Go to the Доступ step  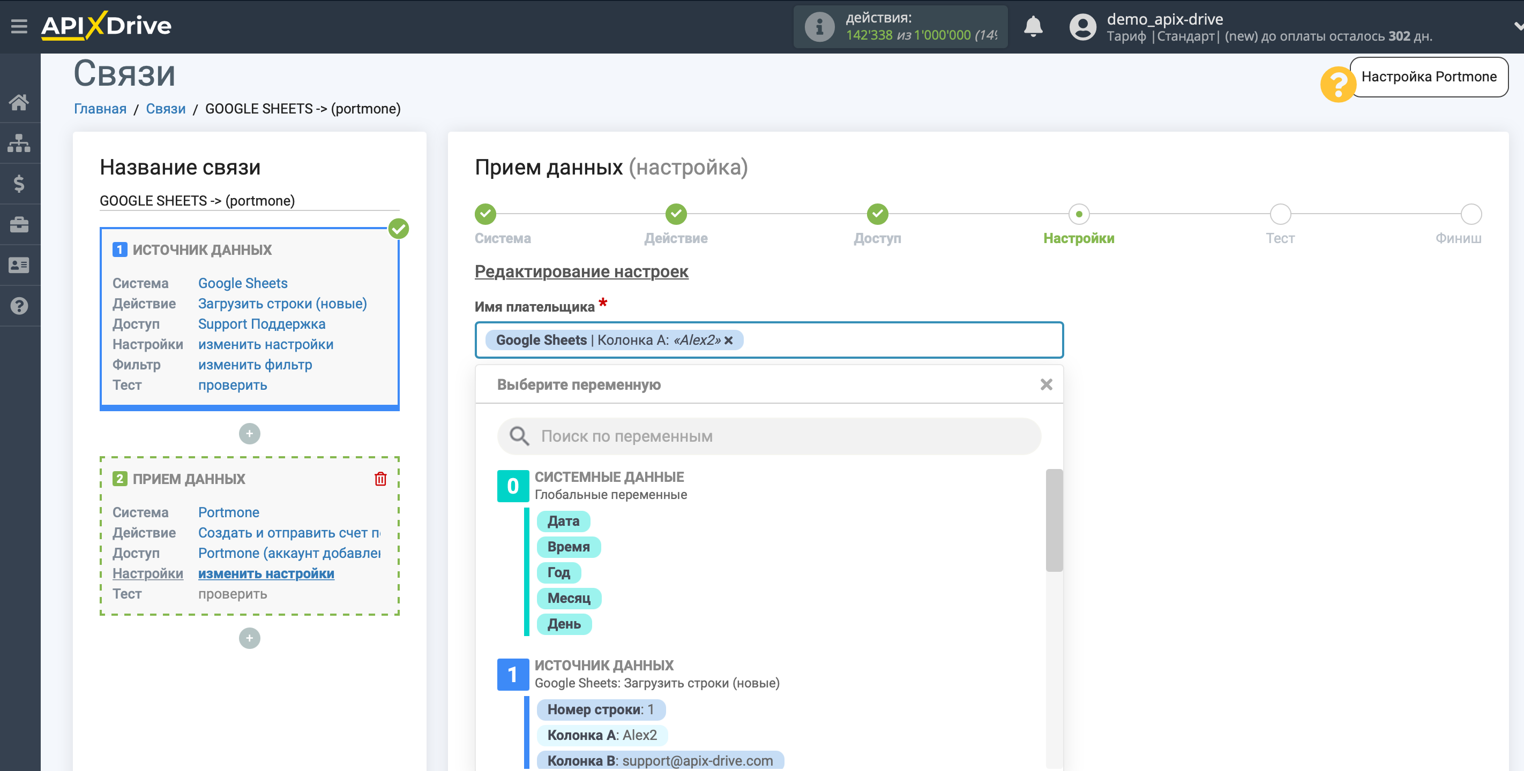877,214
